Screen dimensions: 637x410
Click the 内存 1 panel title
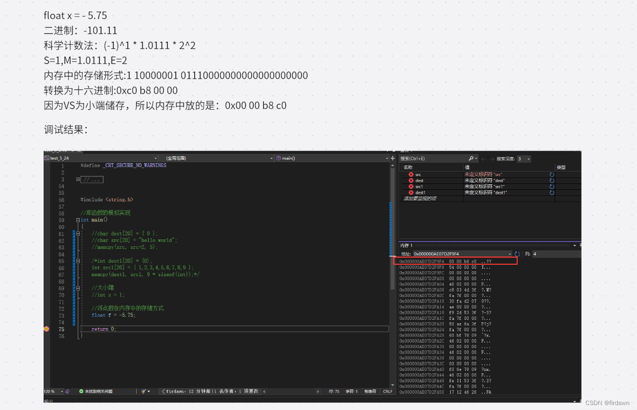(x=407, y=245)
